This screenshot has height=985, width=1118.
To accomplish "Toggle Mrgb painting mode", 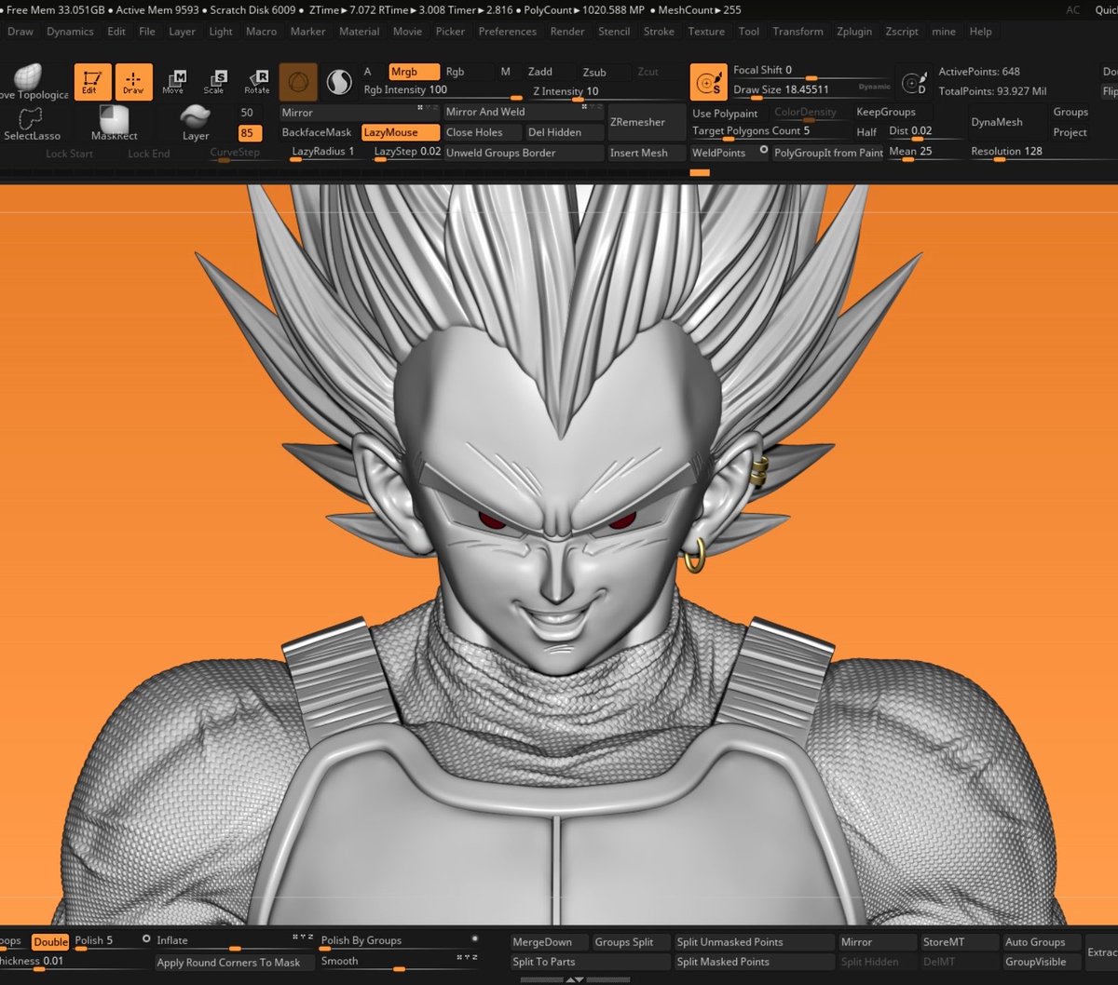I will click(415, 72).
